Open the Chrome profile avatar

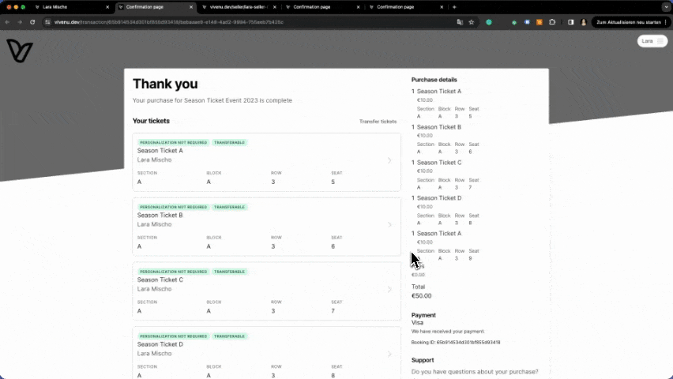click(x=583, y=22)
